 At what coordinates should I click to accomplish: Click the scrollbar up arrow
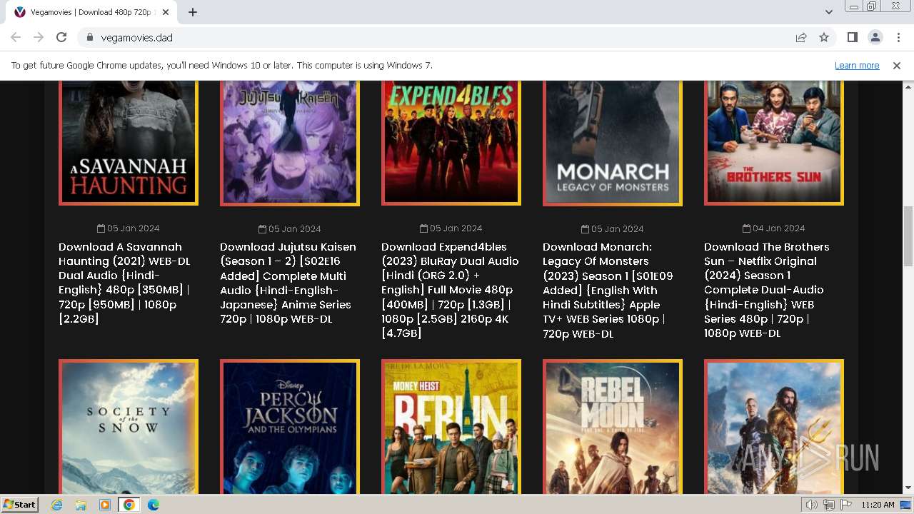point(908,86)
